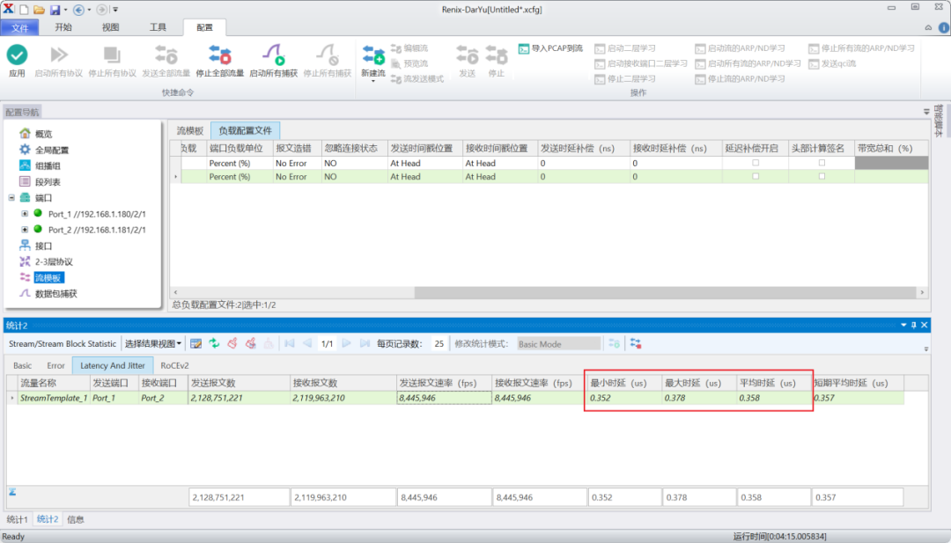
Task: Enable 延迟补偿开启 checkbox in second row
Action: (x=756, y=177)
